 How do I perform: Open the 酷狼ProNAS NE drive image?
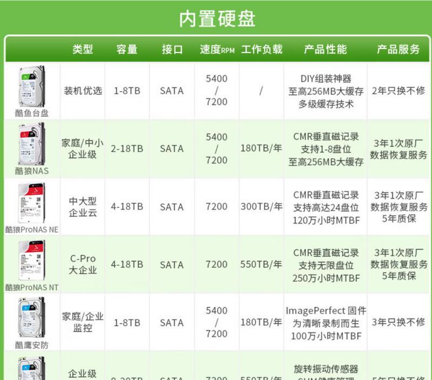click(31, 202)
